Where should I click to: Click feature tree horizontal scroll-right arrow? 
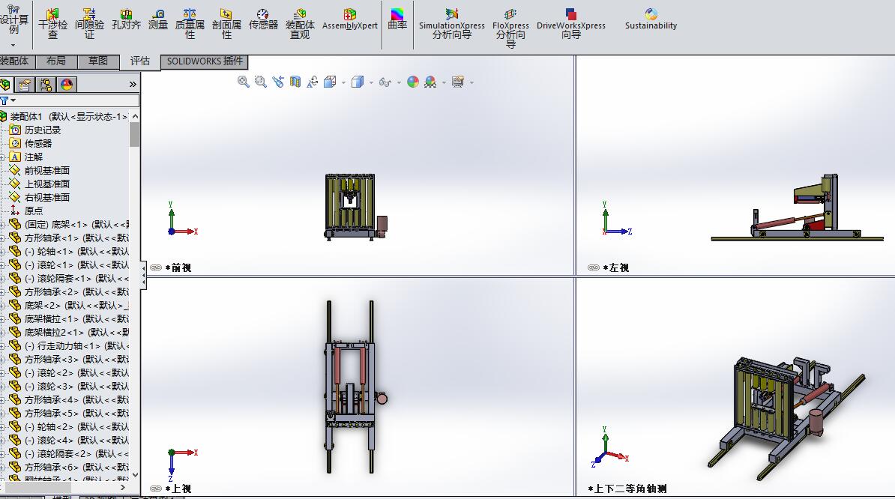pos(123,488)
